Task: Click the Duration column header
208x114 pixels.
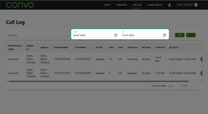Action: 160,48
